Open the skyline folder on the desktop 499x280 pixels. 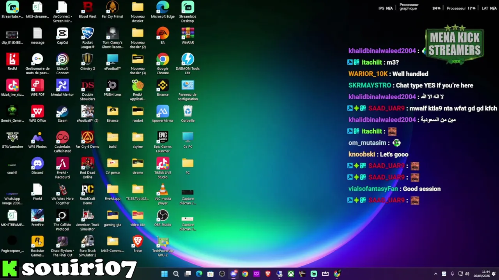click(138, 140)
